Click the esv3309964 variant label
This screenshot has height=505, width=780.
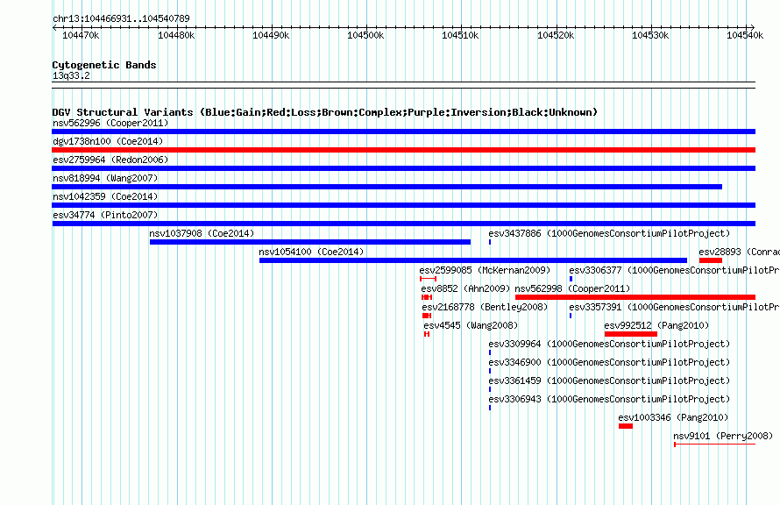coord(609,344)
